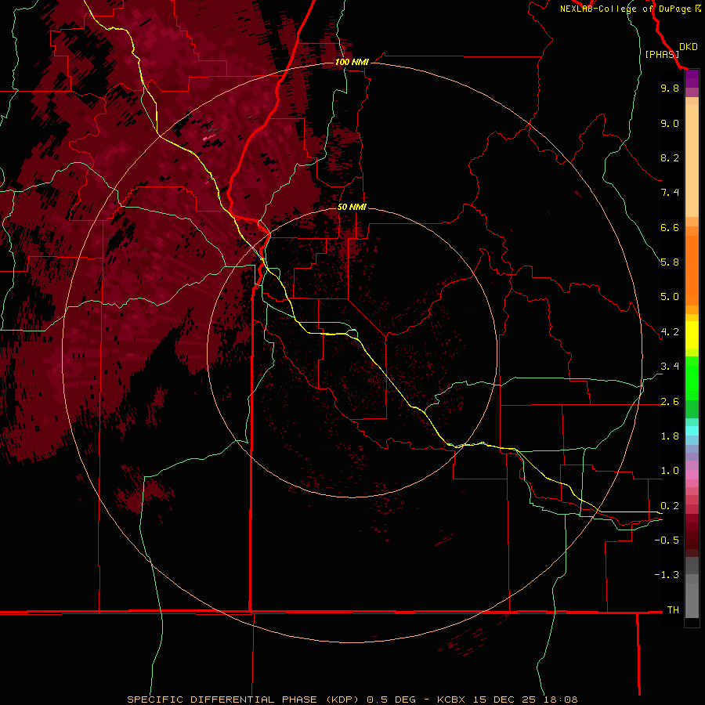Click the DKD unit label above legend
Viewport: 705px width, 705px height.
[689, 47]
